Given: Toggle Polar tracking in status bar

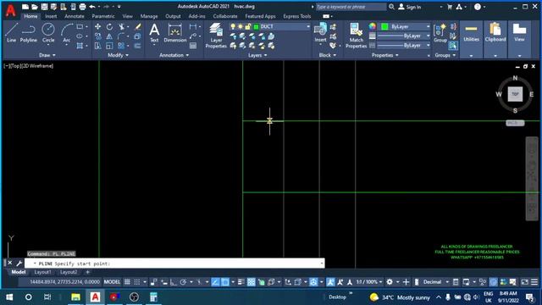Looking at the screenshot, I should pyautogui.click(x=183, y=282).
